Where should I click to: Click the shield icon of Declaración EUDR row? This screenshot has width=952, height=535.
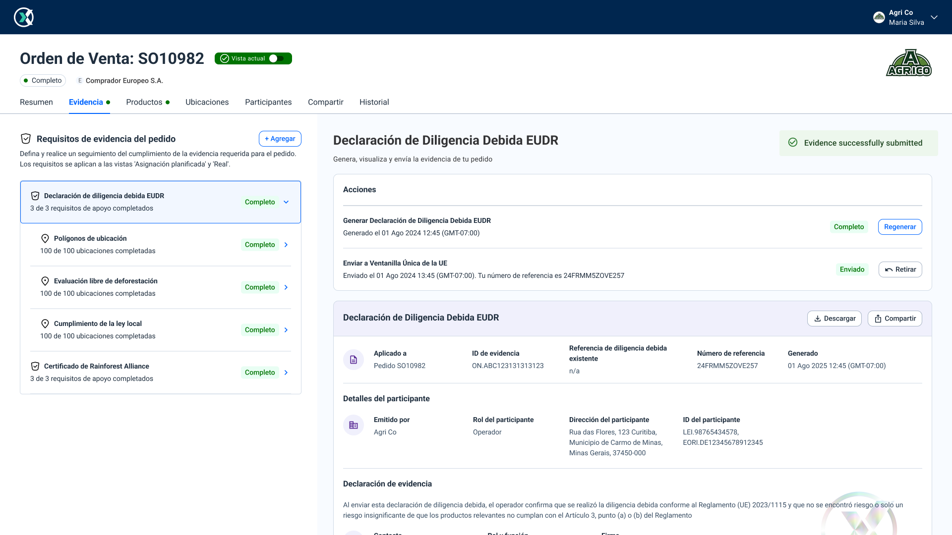click(x=35, y=196)
